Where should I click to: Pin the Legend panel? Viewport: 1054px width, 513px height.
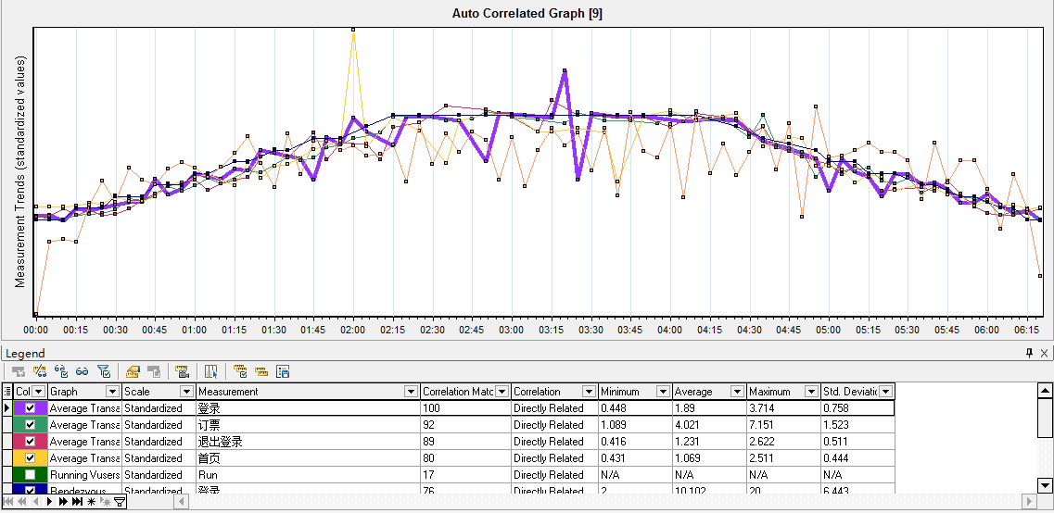click(x=1029, y=353)
